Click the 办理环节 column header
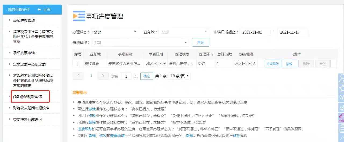The width and height of the screenshot is (344, 142). [x=206, y=54]
